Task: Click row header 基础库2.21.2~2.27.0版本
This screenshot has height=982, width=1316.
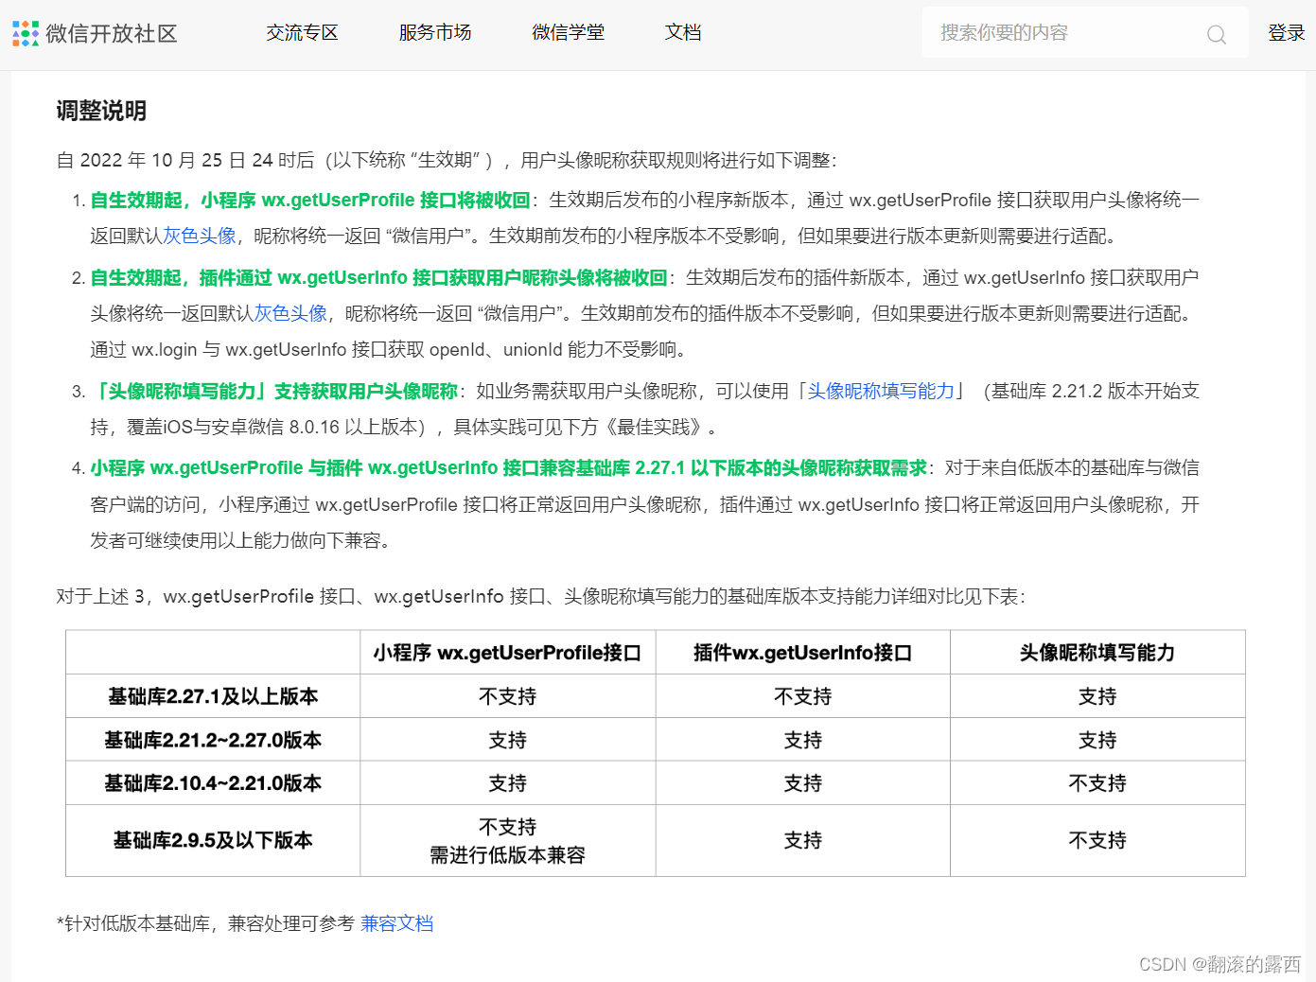Action: coord(213,740)
